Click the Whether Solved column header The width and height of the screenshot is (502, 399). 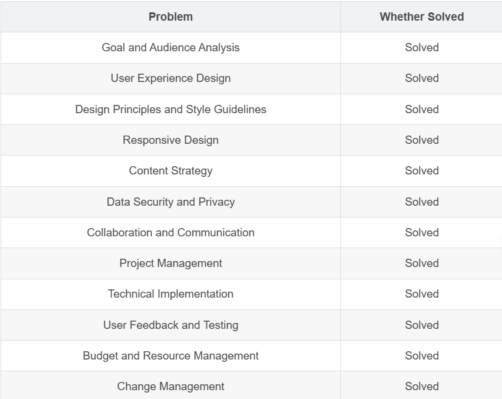[x=422, y=17]
